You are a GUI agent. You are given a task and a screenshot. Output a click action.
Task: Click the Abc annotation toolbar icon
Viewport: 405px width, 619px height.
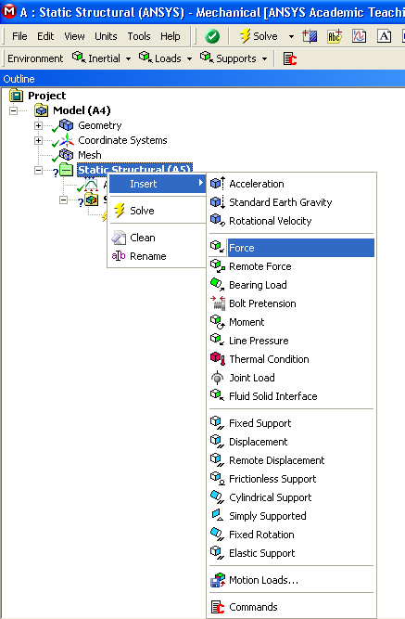click(x=335, y=36)
